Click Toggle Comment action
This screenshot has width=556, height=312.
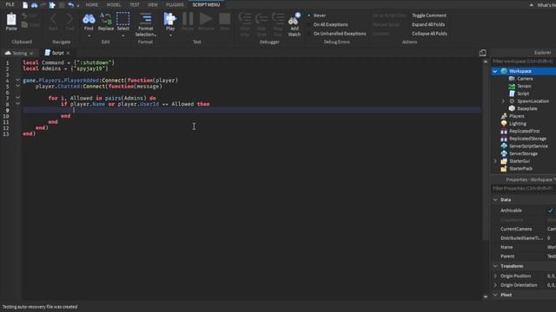[429, 16]
